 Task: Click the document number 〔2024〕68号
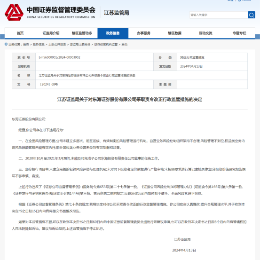[48, 84]
